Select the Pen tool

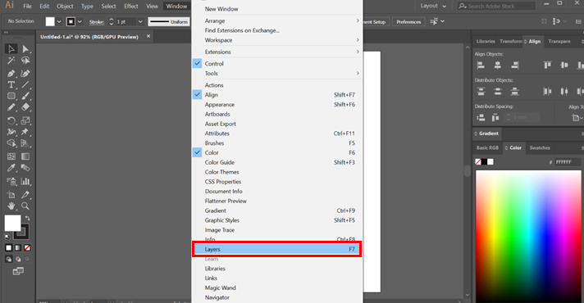[11, 73]
